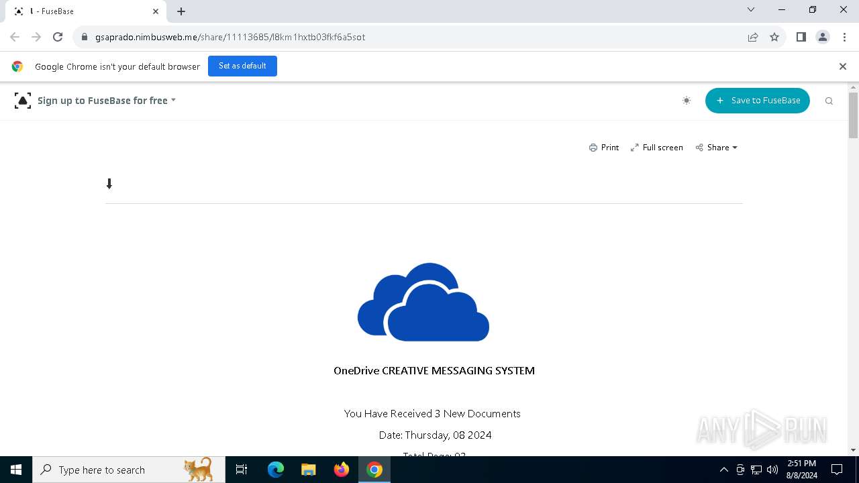The width and height of the screenshot is (859, 483).
Task: Show hidden system tray icons
Action: click(x=723, y=470)
